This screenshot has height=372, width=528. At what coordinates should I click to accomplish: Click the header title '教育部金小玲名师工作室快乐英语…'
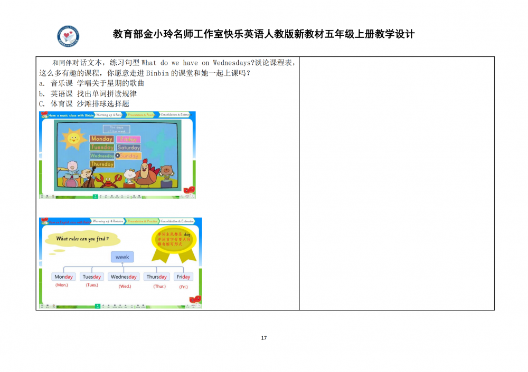click(263, 34)
